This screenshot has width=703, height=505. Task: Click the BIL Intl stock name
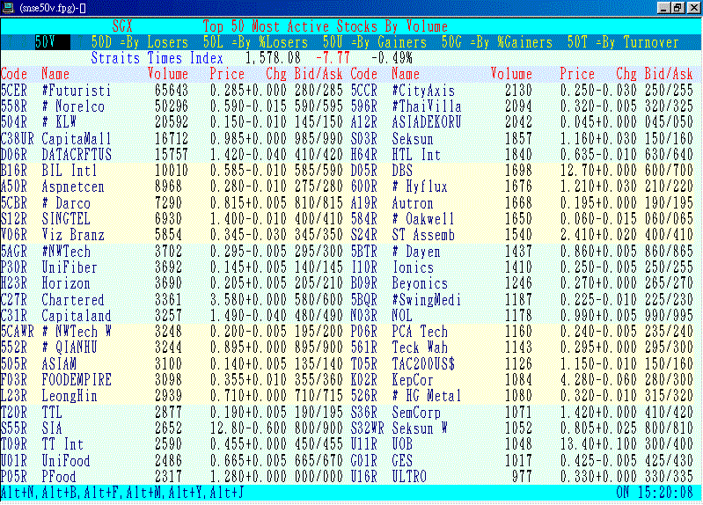[x=70, y=171]
